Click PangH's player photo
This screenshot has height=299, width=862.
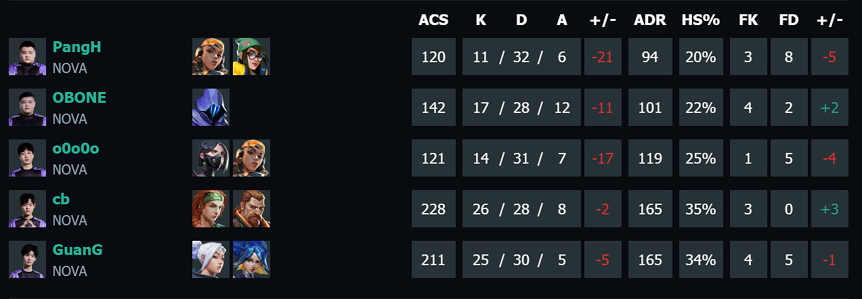pyautogui.click(x=27, y=56)
